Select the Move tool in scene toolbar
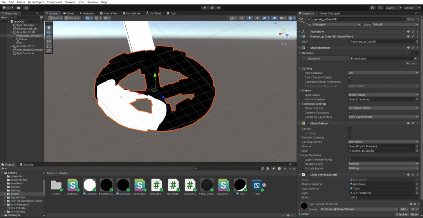Viewport: 423px width, 218px height. click(x=49, y=32)
